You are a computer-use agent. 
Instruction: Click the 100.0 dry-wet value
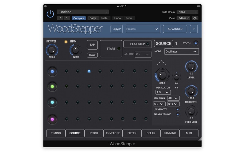pyautogui.click(x=52, y=57)
